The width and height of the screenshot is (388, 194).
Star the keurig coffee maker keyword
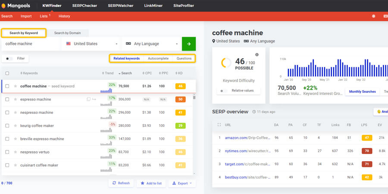click(x=16, y=126)
